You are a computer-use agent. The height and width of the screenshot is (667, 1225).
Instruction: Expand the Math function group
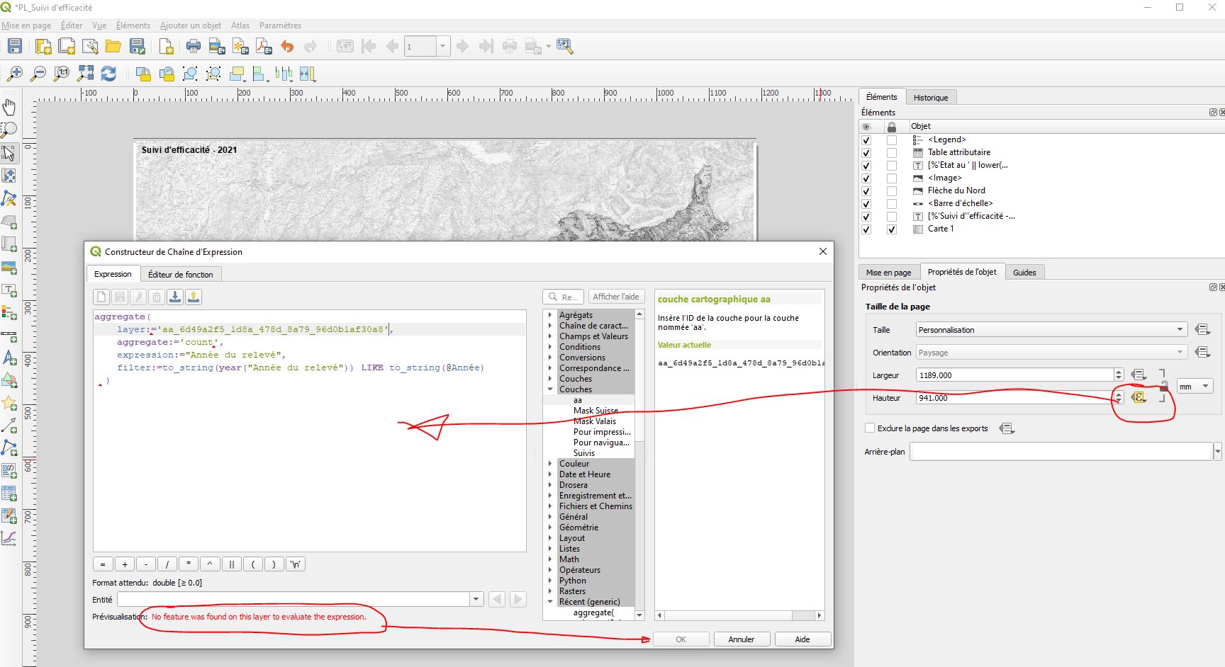point(550,559)
